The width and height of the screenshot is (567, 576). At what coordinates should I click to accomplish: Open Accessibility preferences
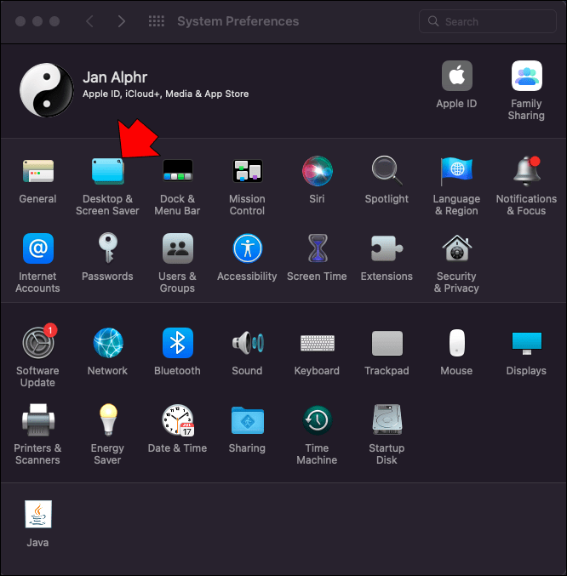[x=247, y=248]
